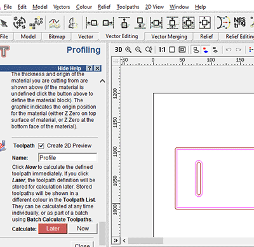Open the Colour menu

tap(84, 7)
